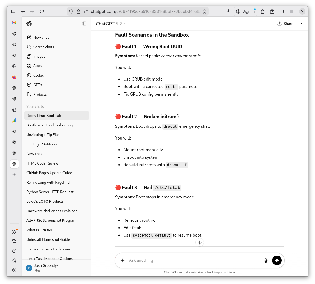Click the Share button
This screenshot has height=284, width=315.
pyautogui.click(x=285, y=24)
